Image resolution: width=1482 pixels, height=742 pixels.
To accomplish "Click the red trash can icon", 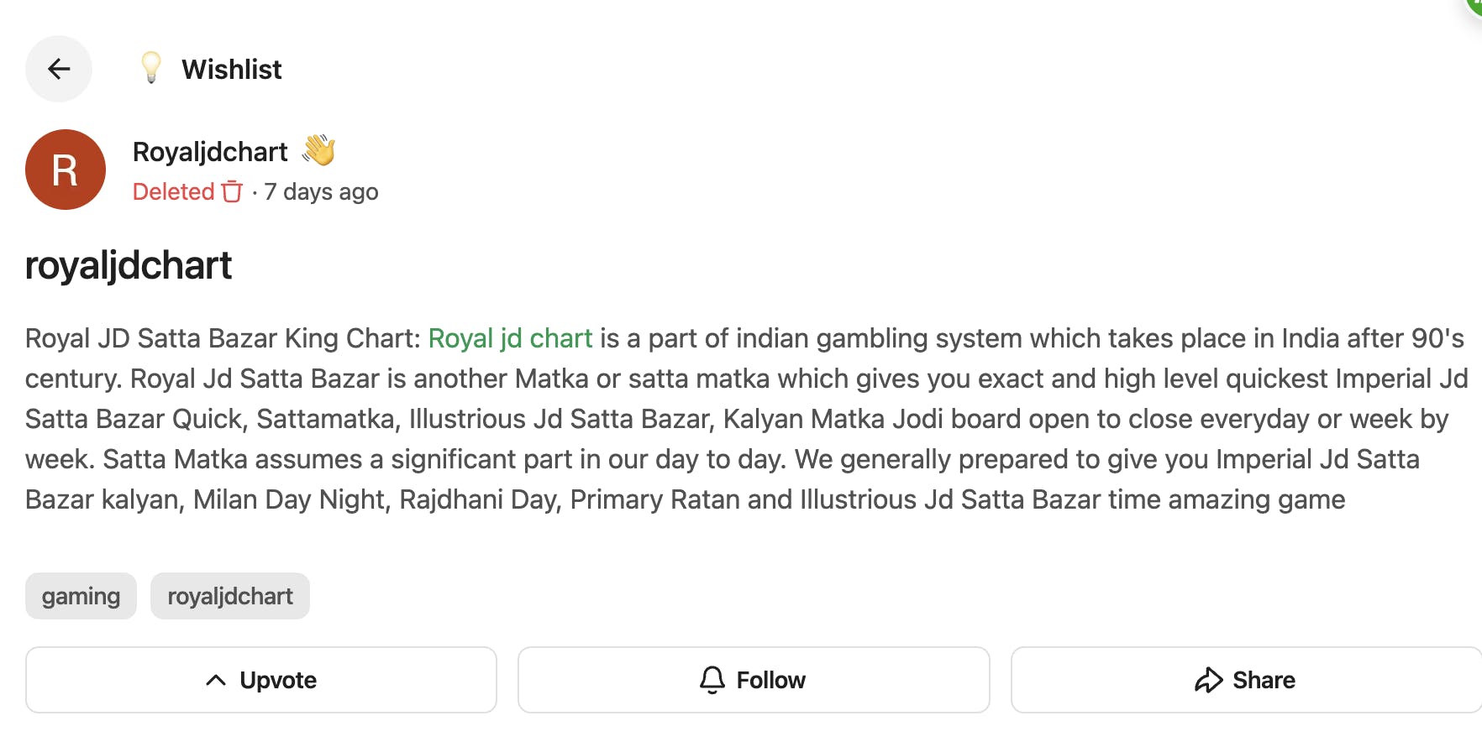I will tap(232, 191).
